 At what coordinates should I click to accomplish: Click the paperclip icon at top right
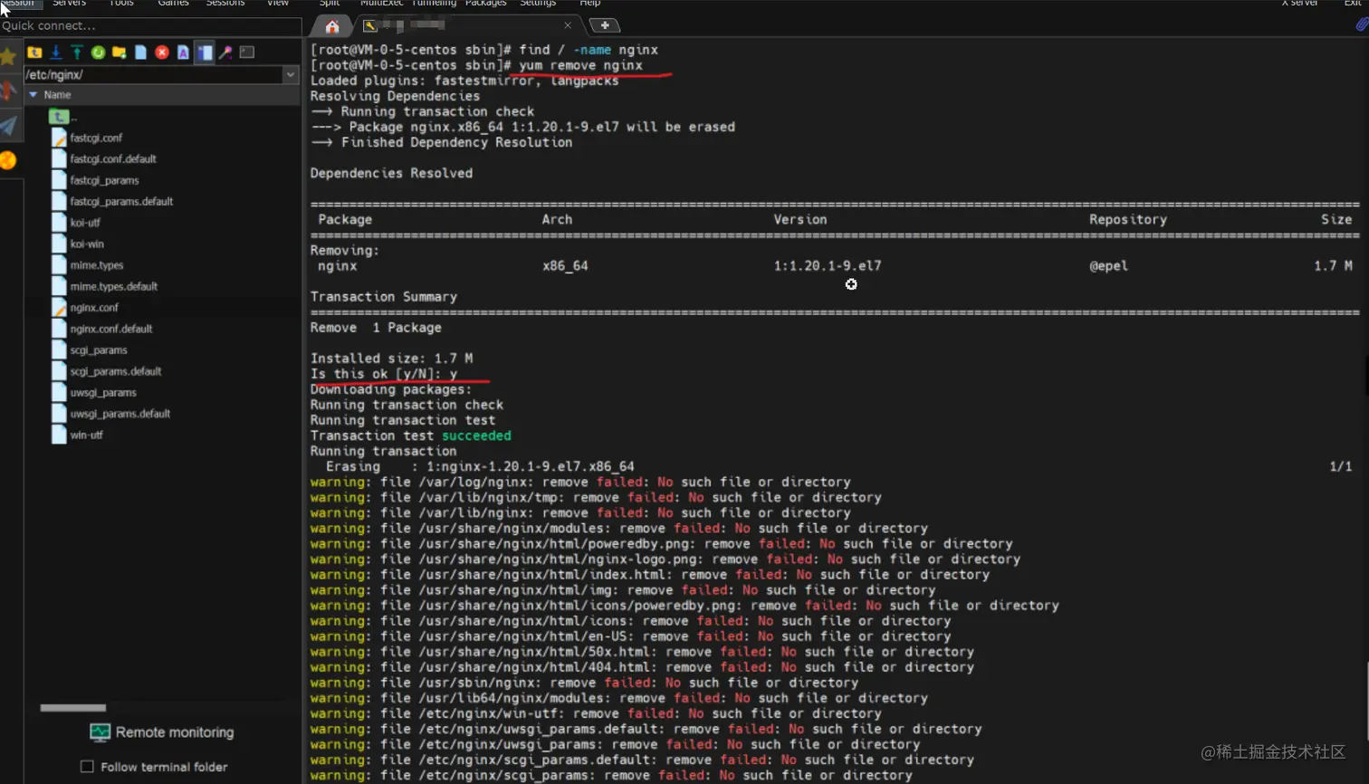pyautogui.click(x=1362, y=24)
